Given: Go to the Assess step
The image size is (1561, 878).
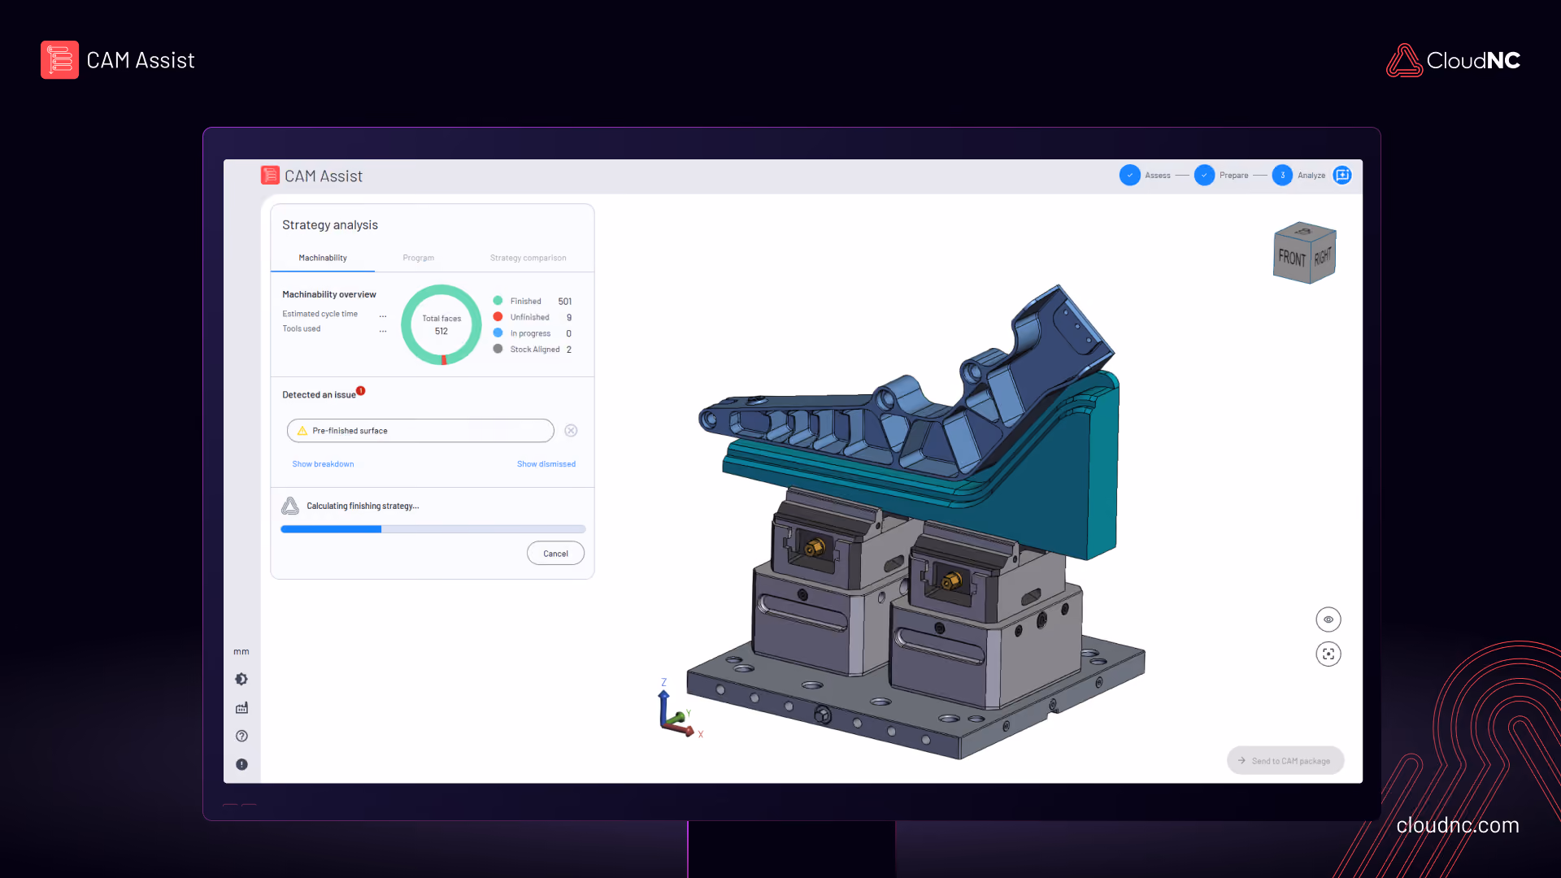Looking at the screenshot, I should pos(1146,175).
